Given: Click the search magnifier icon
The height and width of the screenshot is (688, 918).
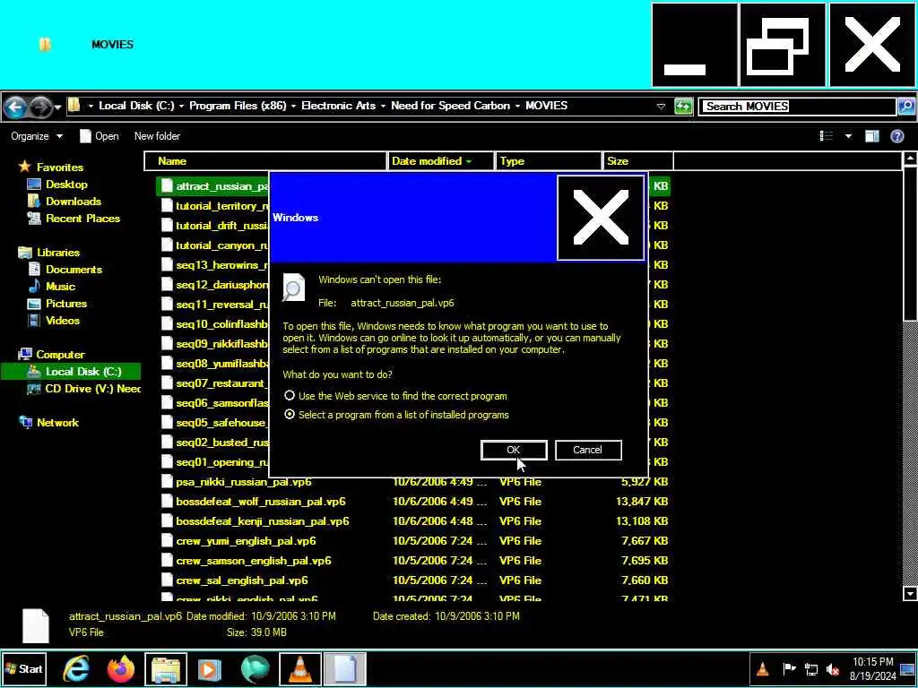Looking at the screenshot, I should click(x=905, y=107).
